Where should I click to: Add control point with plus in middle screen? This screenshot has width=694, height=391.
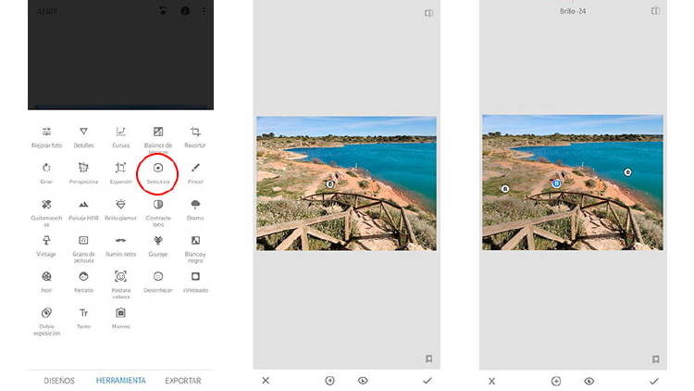click(x=329, y=381)
